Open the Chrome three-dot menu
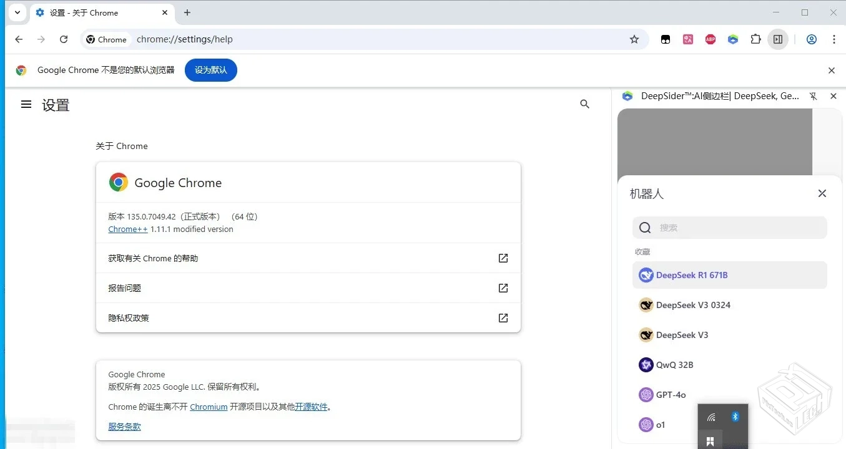This screenshot has width=846, height=449. tap(834, 39)
